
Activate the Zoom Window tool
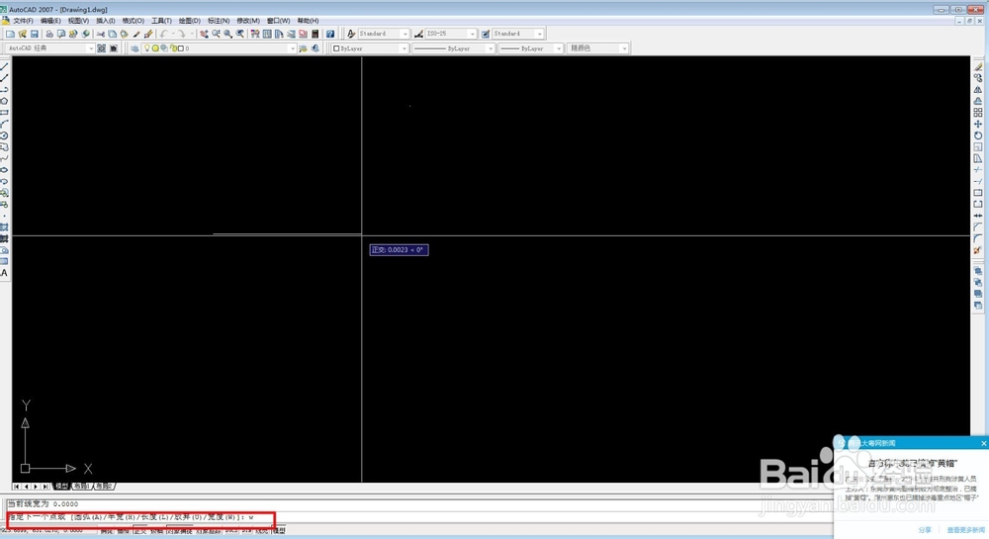[x=227, y=34]
